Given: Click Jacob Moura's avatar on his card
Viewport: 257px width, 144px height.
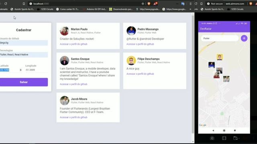Looking at the screenshot, I should coord(64,100).
